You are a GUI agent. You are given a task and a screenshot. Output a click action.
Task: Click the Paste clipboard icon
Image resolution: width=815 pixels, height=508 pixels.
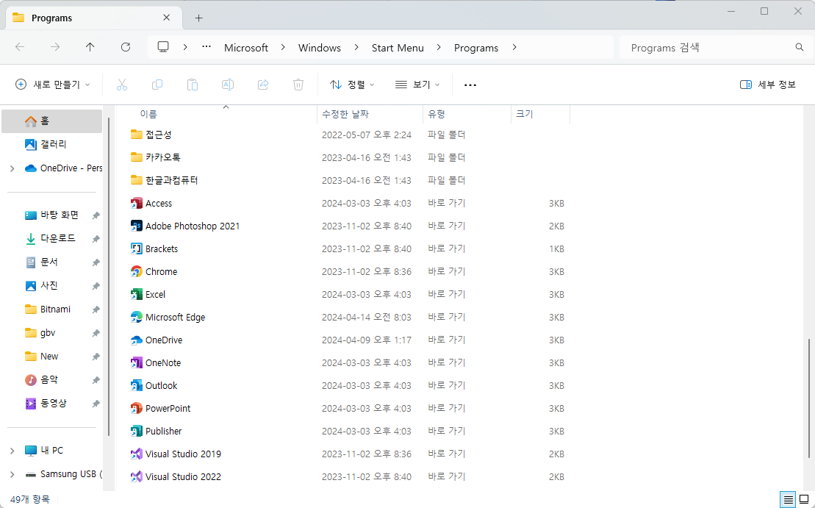pyautogui.click(x=193, y=85)
